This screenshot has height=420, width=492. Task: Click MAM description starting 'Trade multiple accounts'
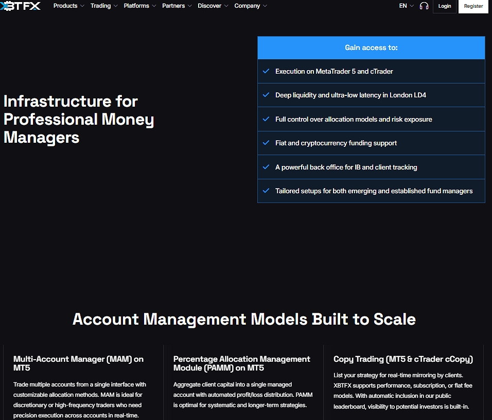(x=80, y=400)
